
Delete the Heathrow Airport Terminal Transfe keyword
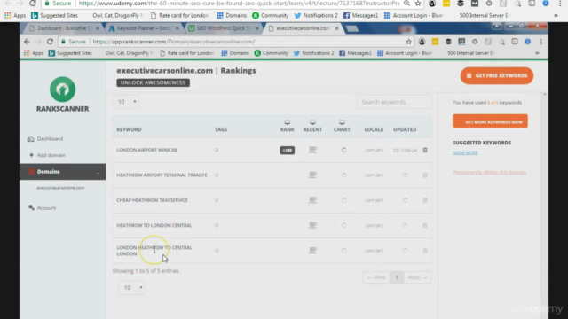[425, 175]
